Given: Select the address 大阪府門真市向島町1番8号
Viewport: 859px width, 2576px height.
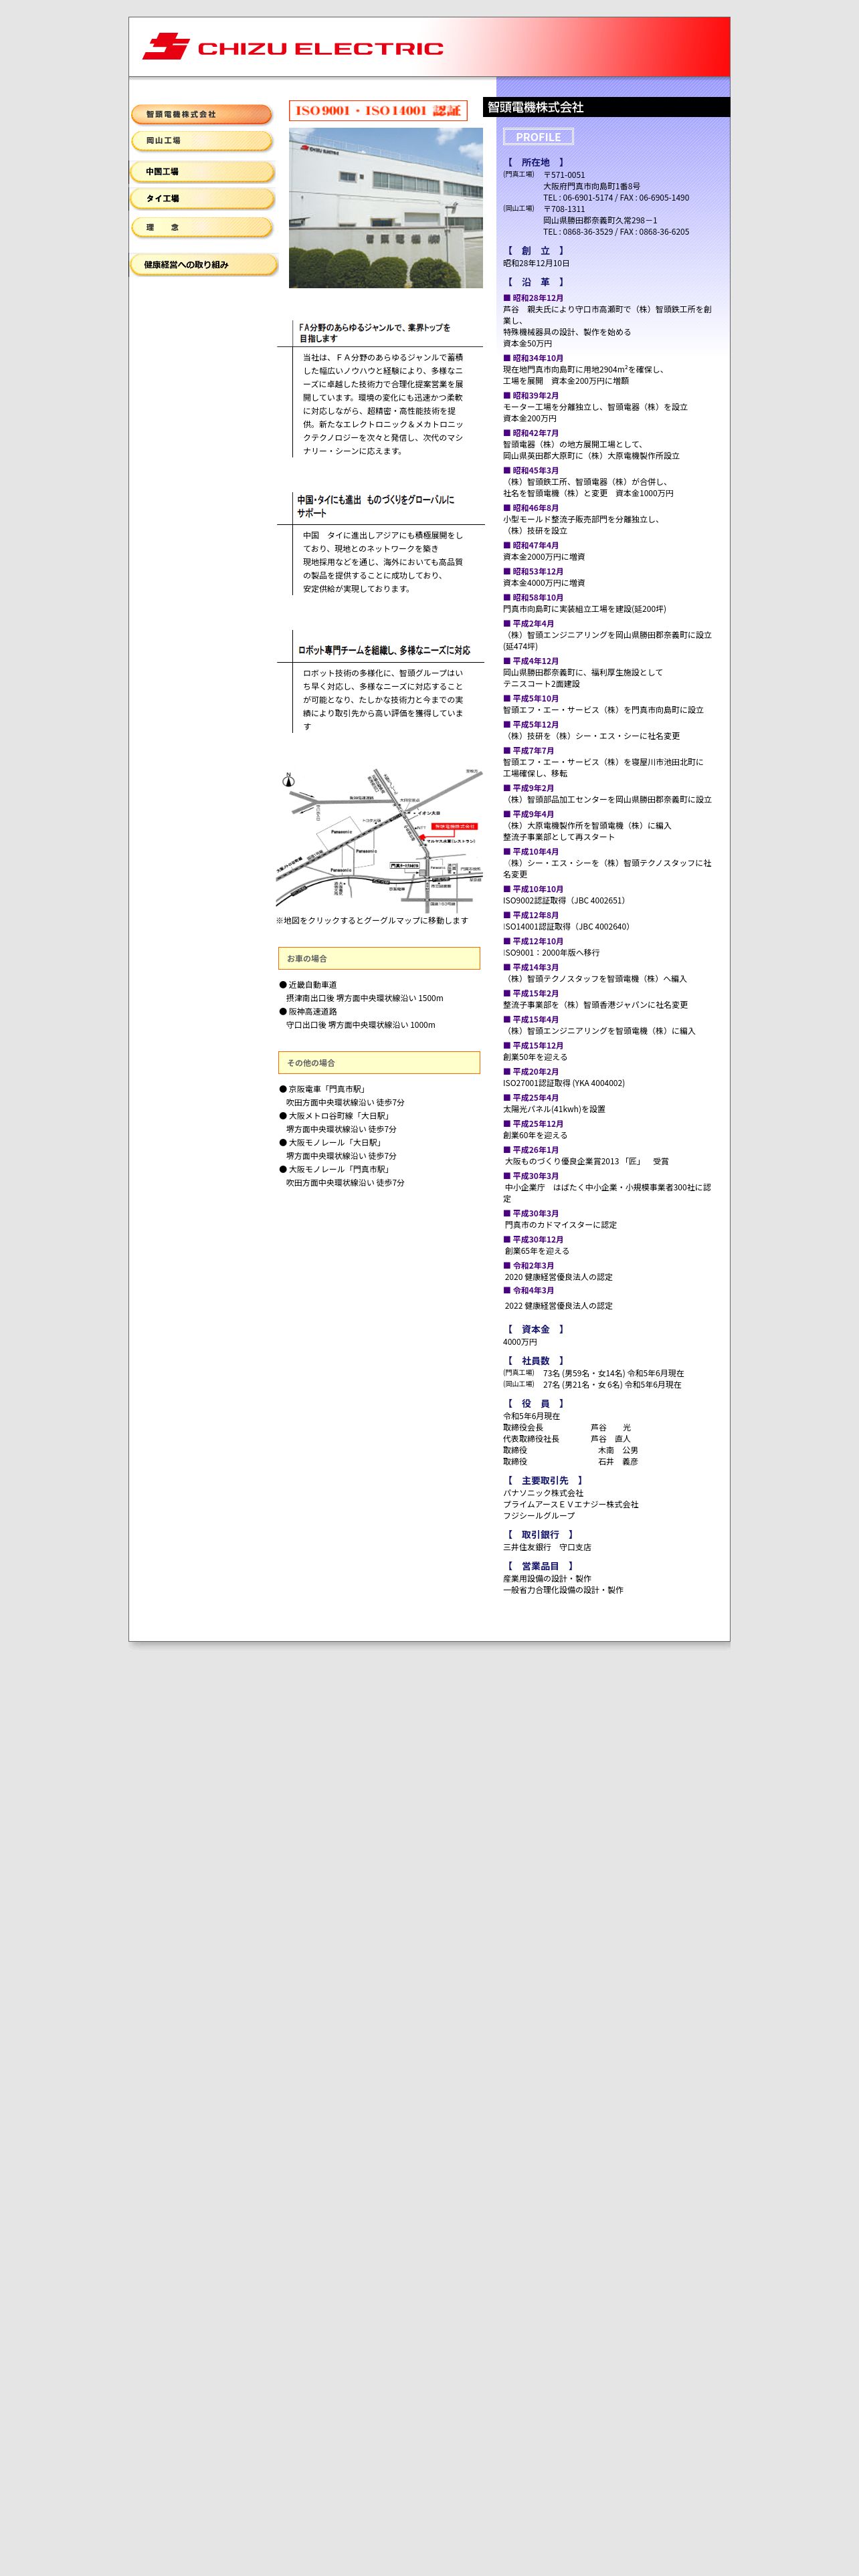Looking at the screenshot, I should pos(592,186).
